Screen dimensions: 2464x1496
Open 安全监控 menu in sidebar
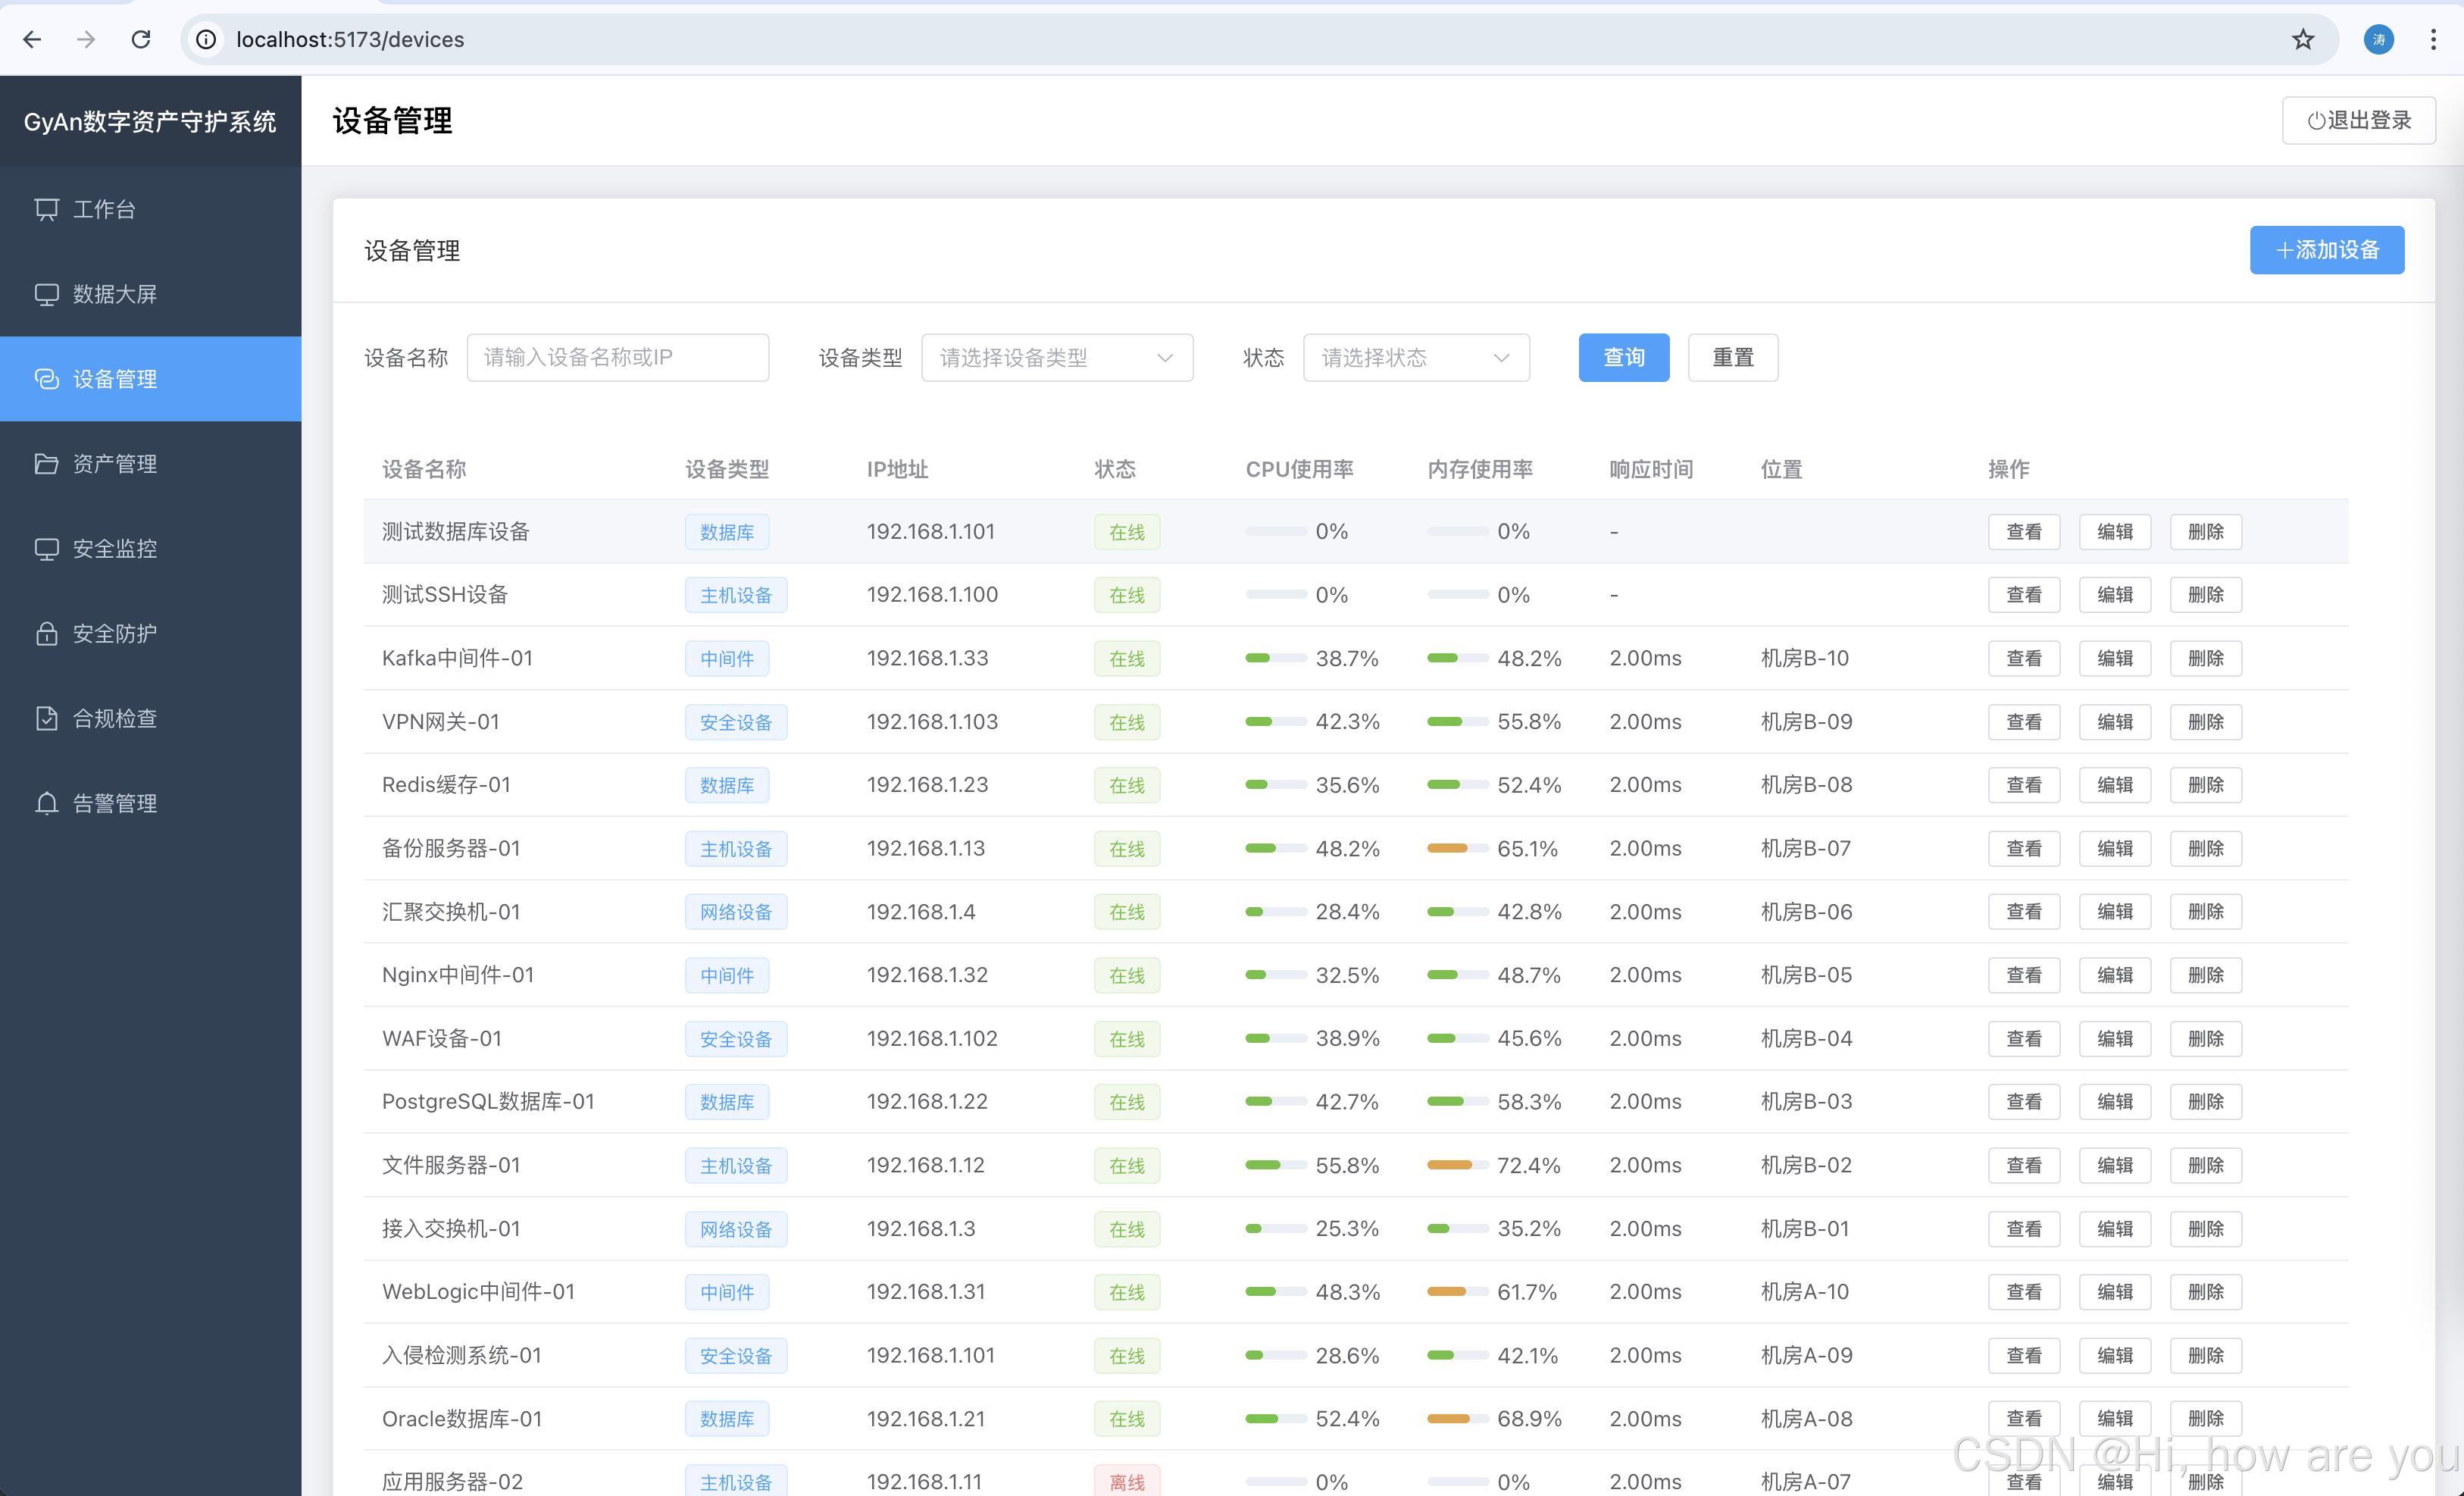point(115,548)
